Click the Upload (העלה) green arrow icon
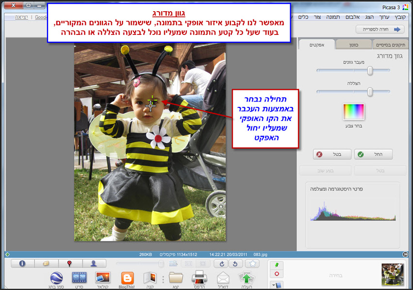This screenshot has height=290, width=413. [x=246, y=278]
